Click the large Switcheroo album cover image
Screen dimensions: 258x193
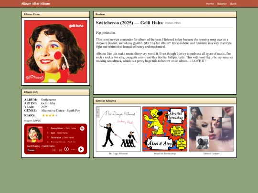click(x=55, y=51)
